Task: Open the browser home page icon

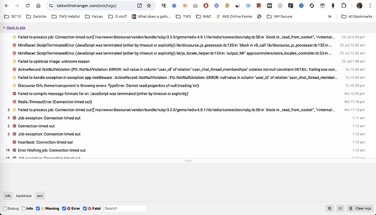Action: [38, 5]
